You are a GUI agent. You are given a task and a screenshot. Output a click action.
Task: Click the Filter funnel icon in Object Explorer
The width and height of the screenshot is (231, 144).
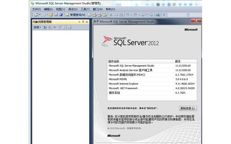click(60, 27)
